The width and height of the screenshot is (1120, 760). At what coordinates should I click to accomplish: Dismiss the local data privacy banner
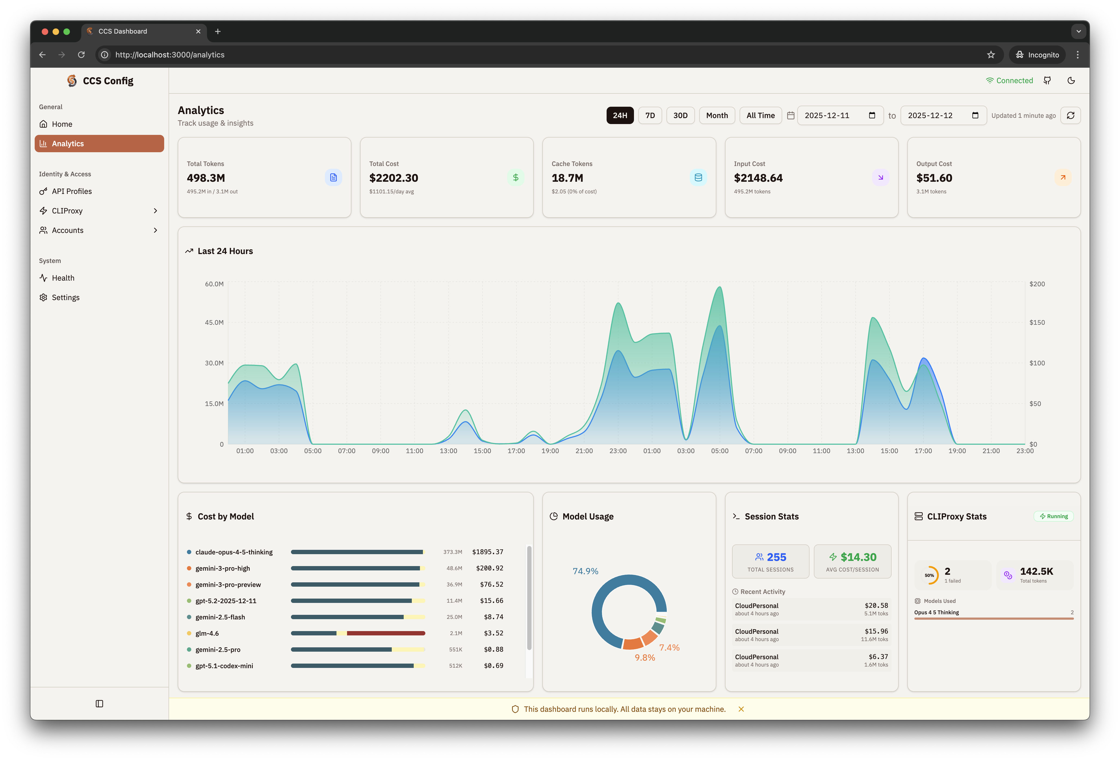coord(741,709)
